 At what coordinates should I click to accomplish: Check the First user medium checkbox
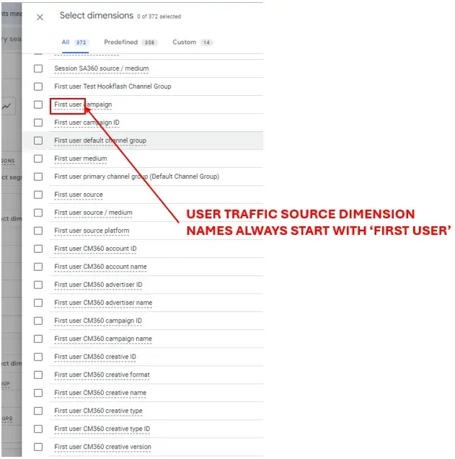point(38,159)
